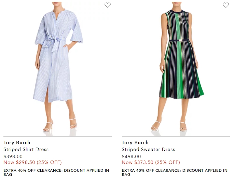Click the $498.00 original price
234x181 pixels.
click(x=131, y=156)
